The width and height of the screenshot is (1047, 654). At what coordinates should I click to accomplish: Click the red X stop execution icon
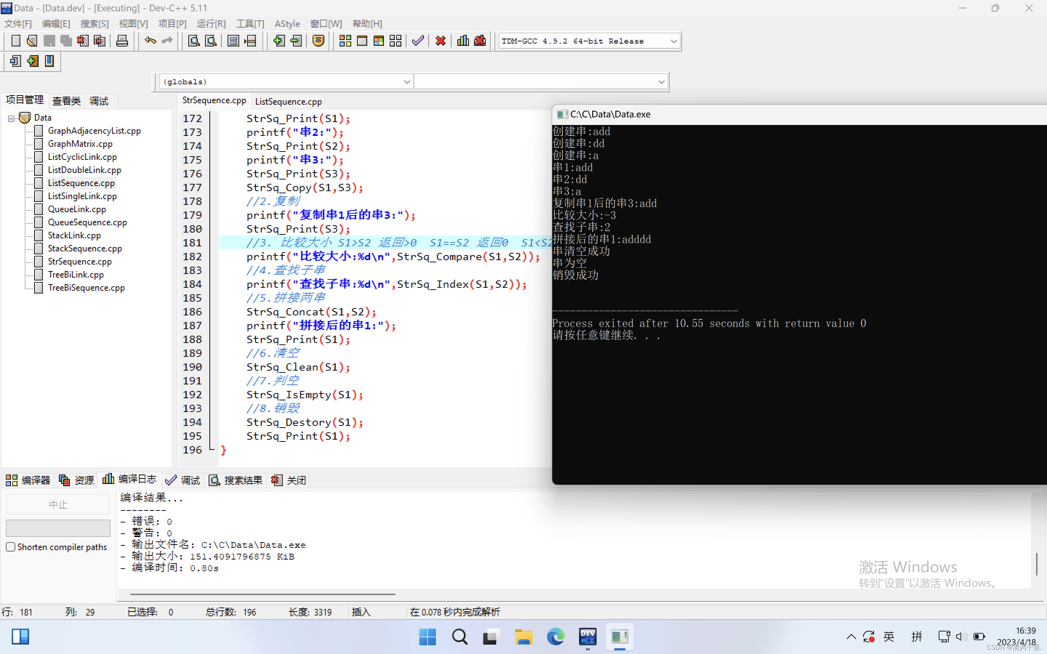441,41
